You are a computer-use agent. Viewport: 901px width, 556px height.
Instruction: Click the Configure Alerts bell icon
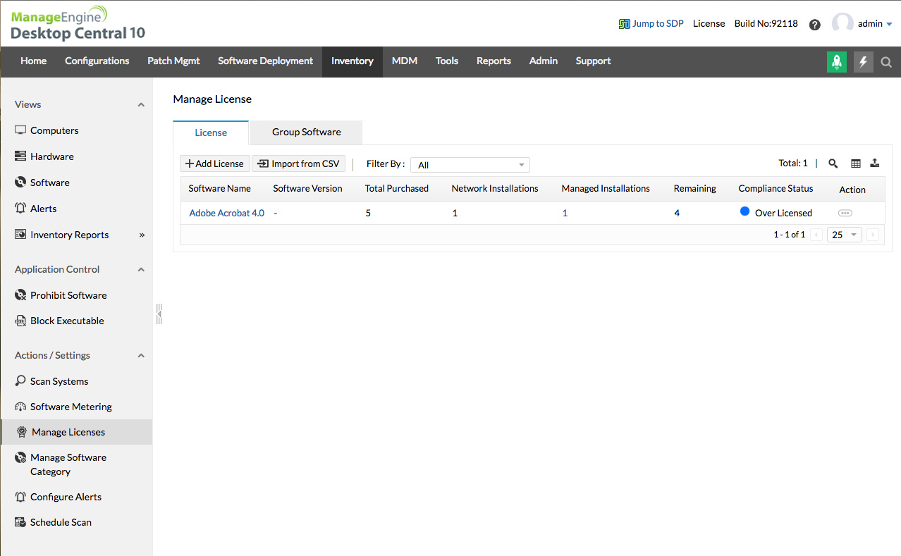[x=20, y=497]
